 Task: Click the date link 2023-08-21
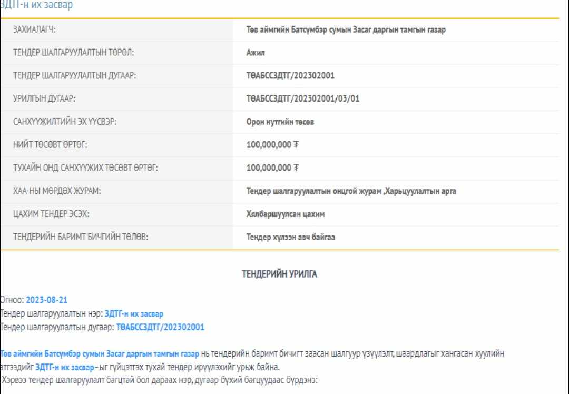[x=46, y=300]
